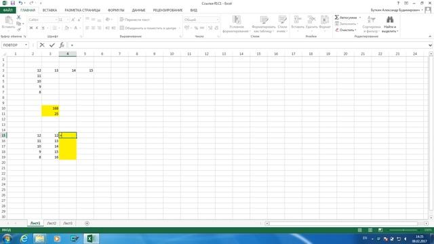Switch to Normal view in status bar
434x244 pixels.
tap(360, 230)
